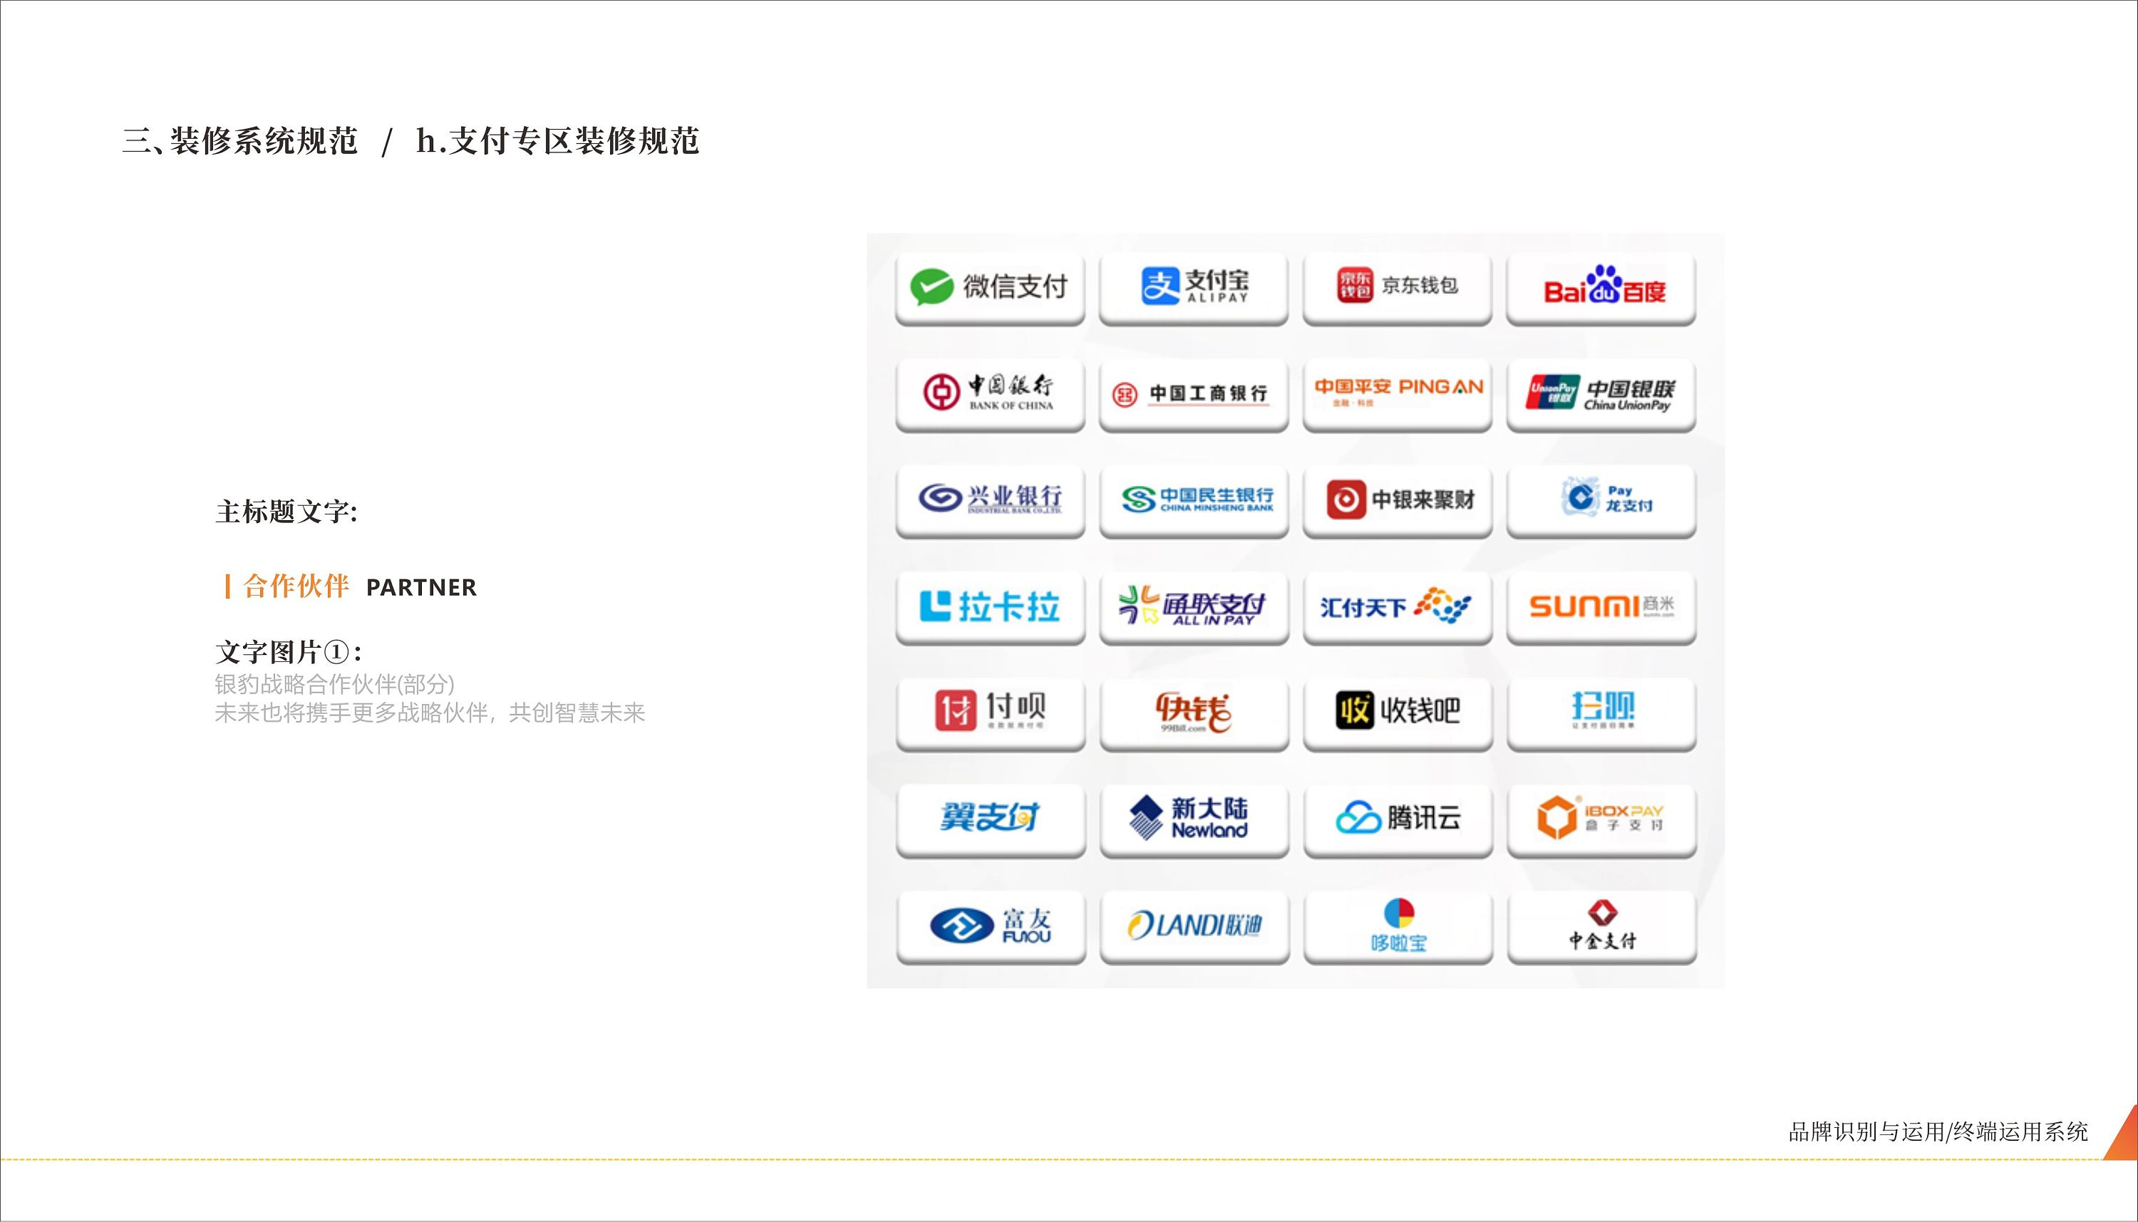Select the 微信支付 (WeChat Pay) logo

pyautogui.click(x=991, y=288)
